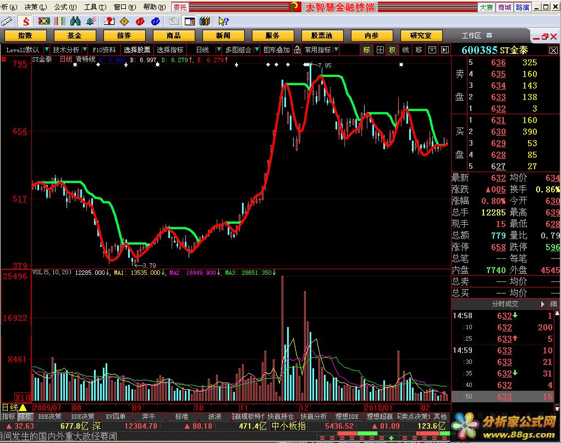Select the 快赢分析 indicator tab
Viewport: 561px width, 443px height.
(x=313, y=417)
